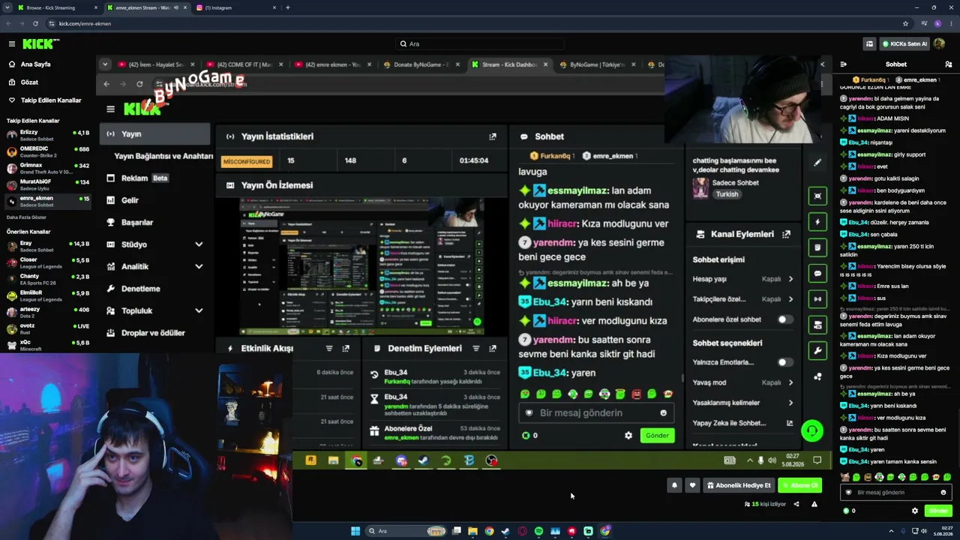
Task: Click the green Abone Ol button
Action: click(x=800, y=485)
